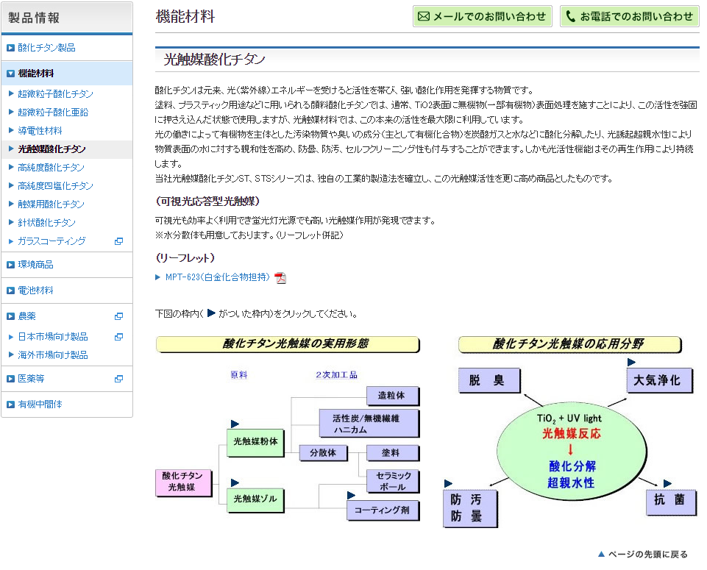Click square arrow icon beside 酸化チタン製品
This screenshot has width=707, height=570.
coord(10,48)
